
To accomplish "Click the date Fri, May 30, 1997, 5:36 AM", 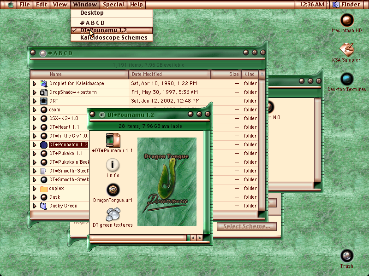I will (x=165, y=92).
